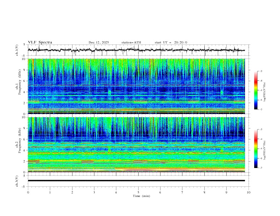Click ch.1 colorbar log(PSD) label
The image size is (280, 216).
click(265, 92)
